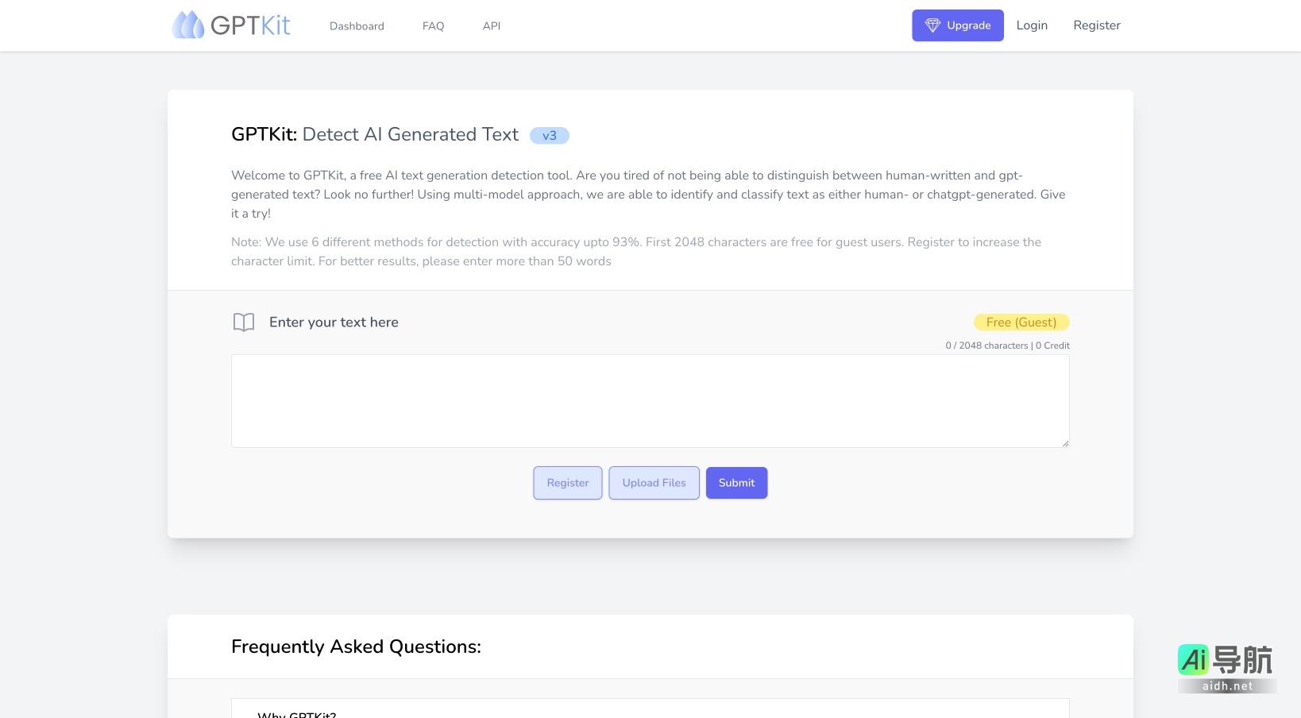
Task: Click Register in the top navigation
Action: point(1096,25)
